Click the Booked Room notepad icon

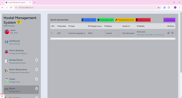pyautogui.click(x=6, y=61)
